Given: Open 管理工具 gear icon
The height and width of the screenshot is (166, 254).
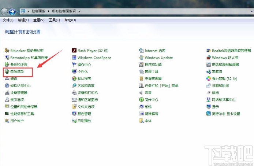Looking at the screenshot, I should (x=141, y=71).
